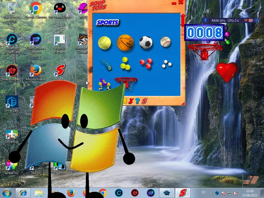The image size is (264, 198).
Task: Open My Friend Pingu desktop shortcut
Action: (60, 10)
